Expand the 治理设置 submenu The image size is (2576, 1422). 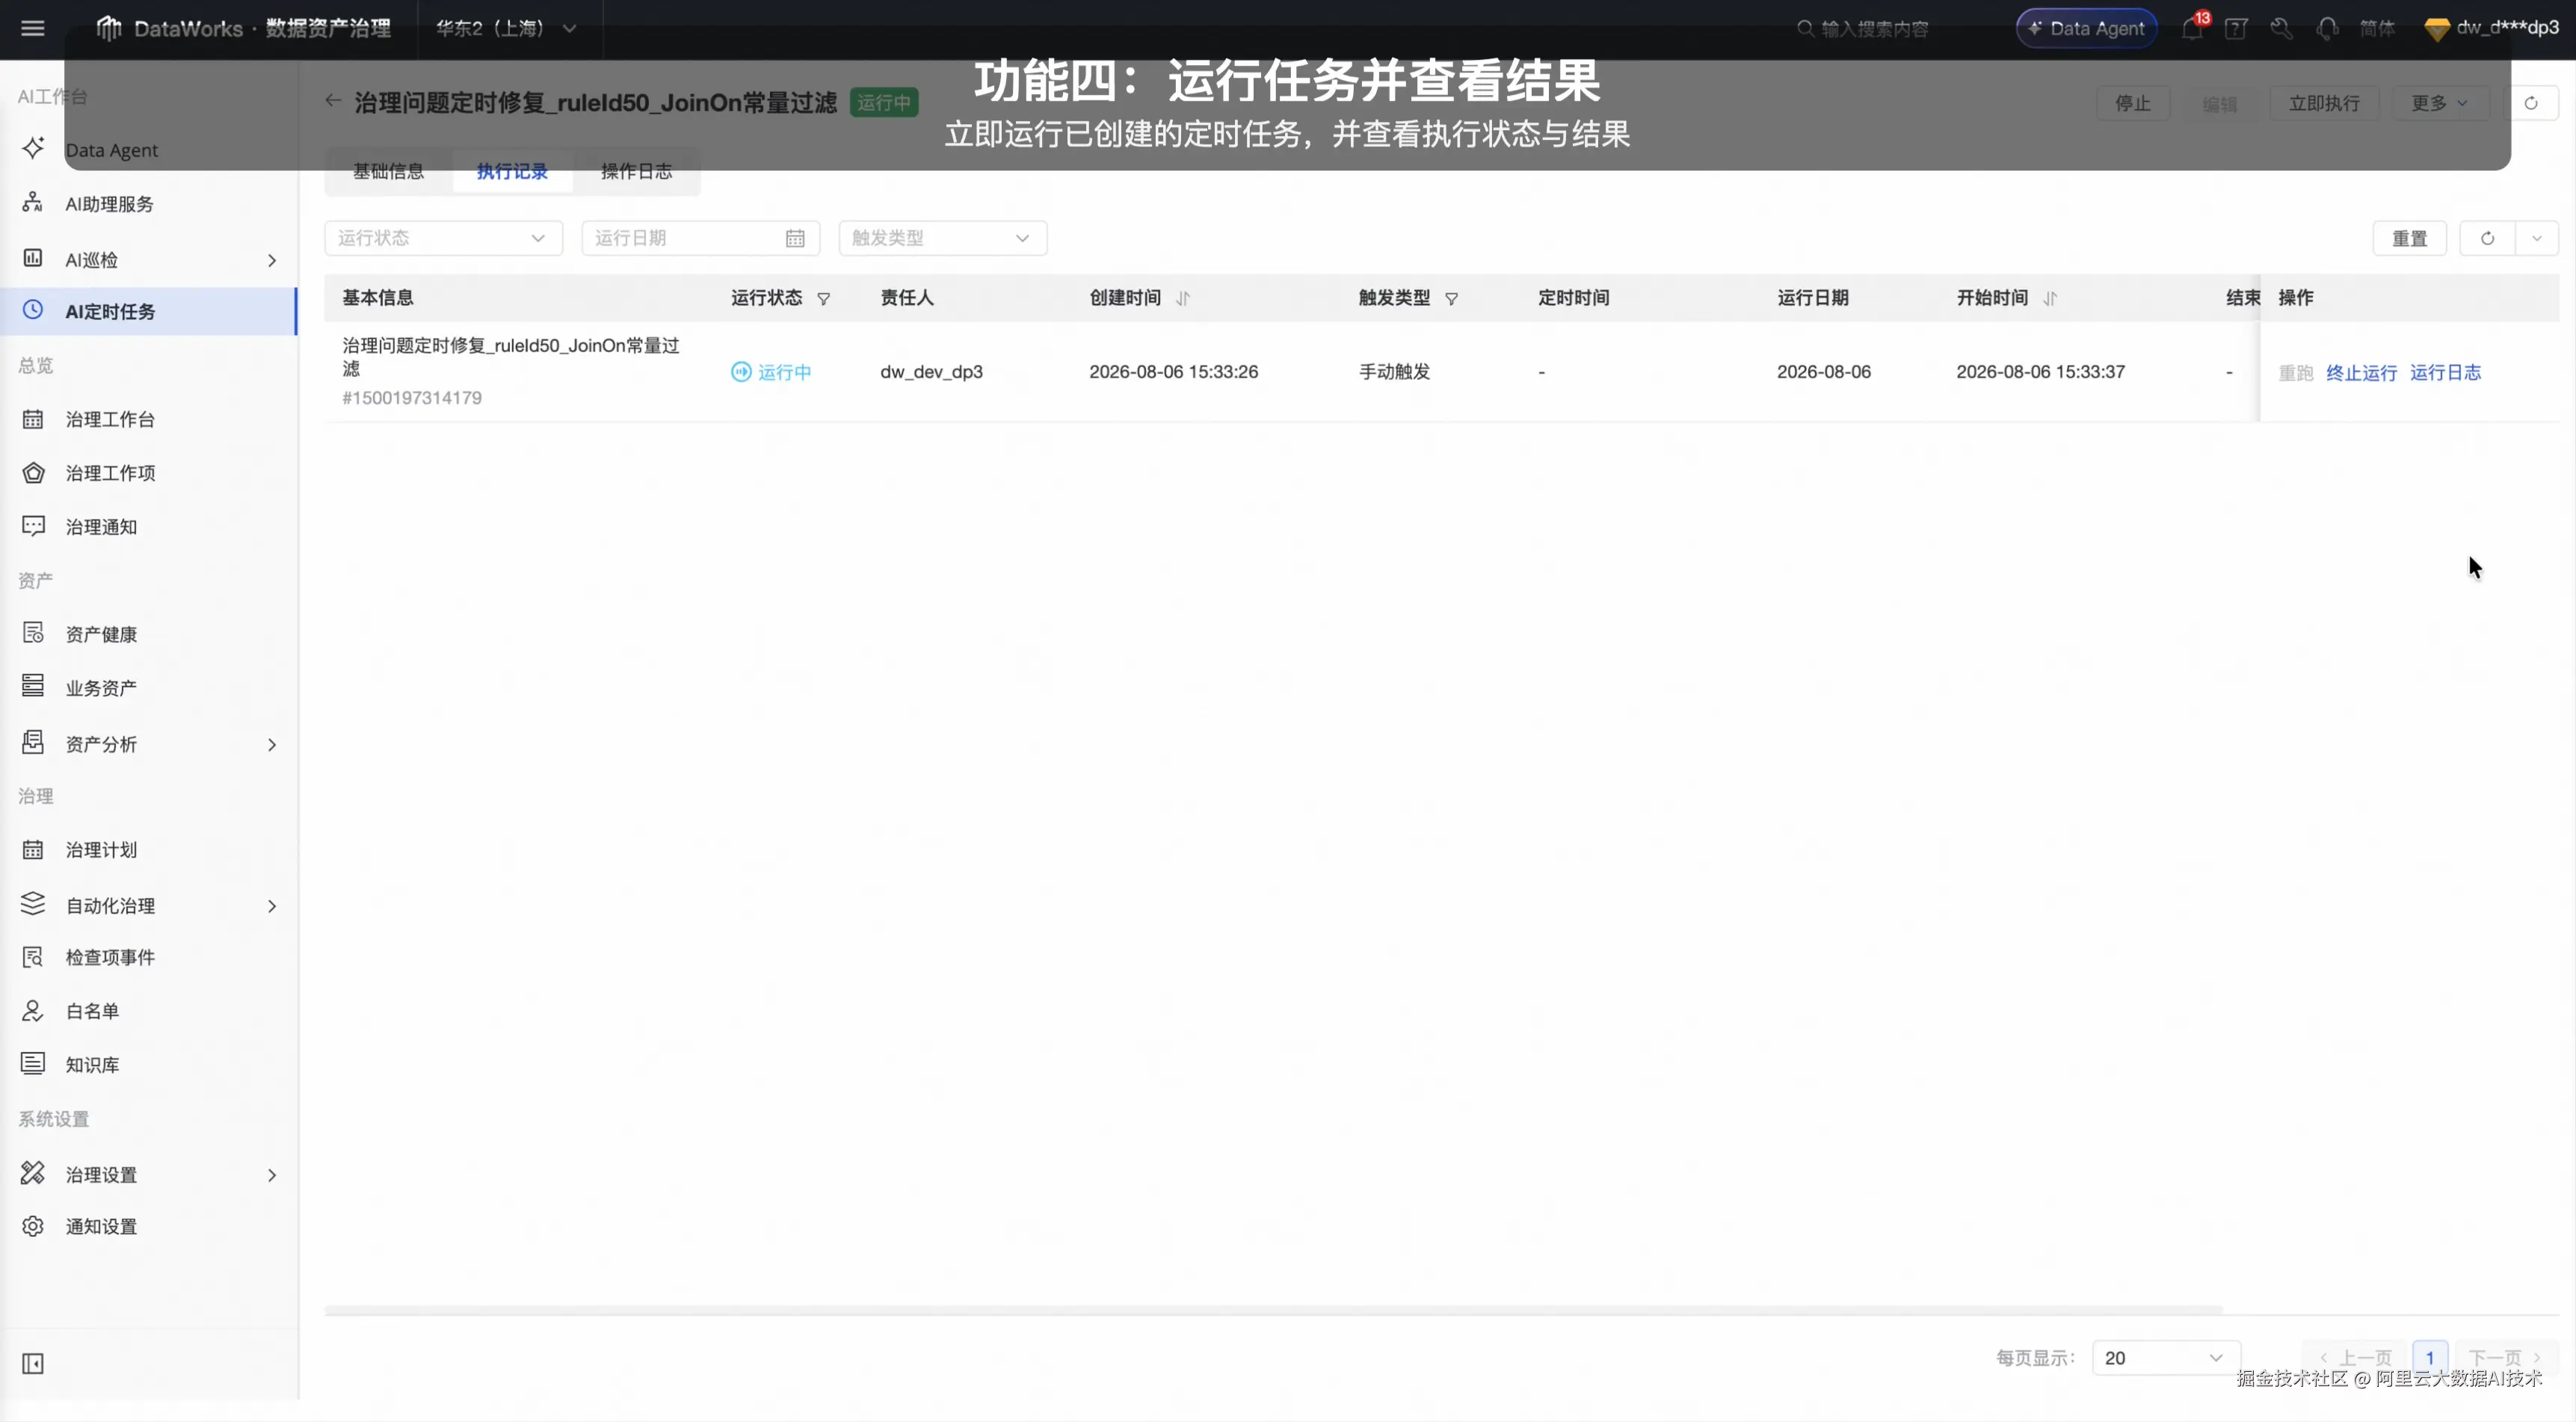coord(272,1175)
